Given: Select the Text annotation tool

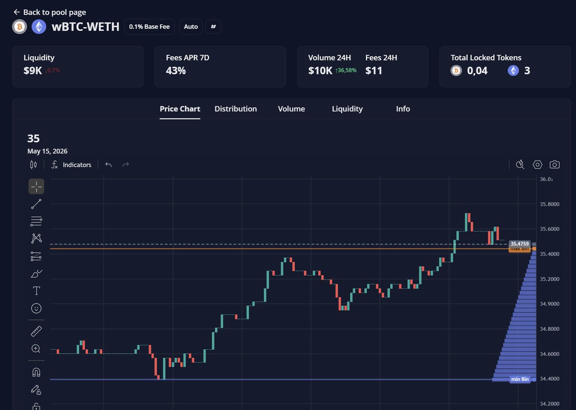Looking at the screenshot, I should [36, 291].
